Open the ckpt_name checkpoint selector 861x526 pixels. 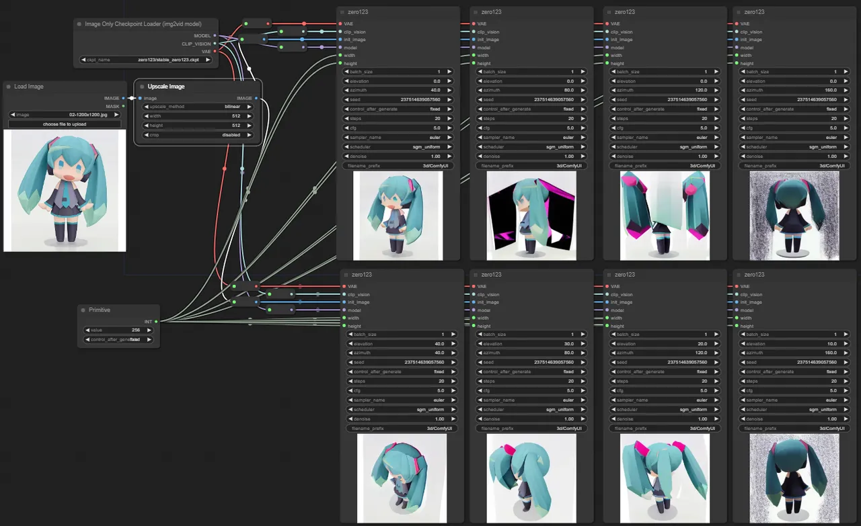click(x=145, y=60)
